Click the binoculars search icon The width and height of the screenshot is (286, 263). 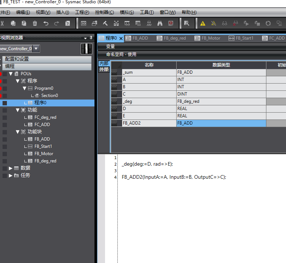(160, 24)
